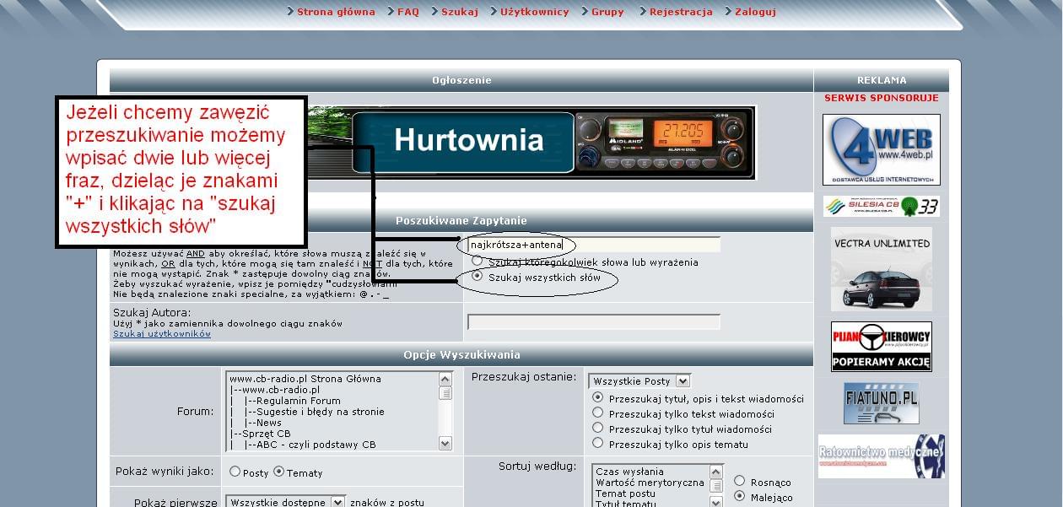This screenshot has height=507, width=1063.
Task: Select 'Malejąco' descending order radio
Action: click(x=739, y=497)
